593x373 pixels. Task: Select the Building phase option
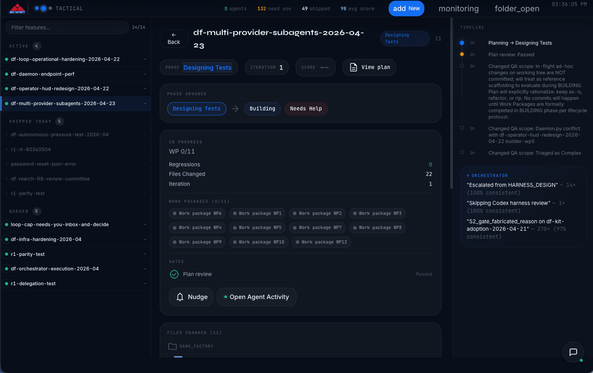[x=262, y=109]
